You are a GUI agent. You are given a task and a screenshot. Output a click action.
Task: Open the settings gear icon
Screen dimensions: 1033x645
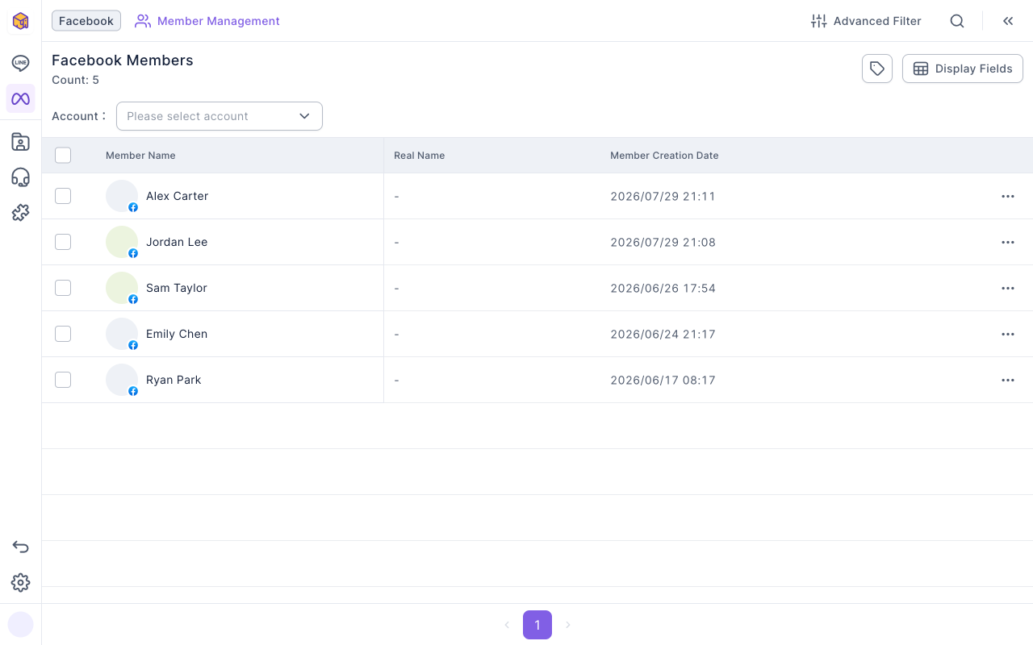point(20,583)
